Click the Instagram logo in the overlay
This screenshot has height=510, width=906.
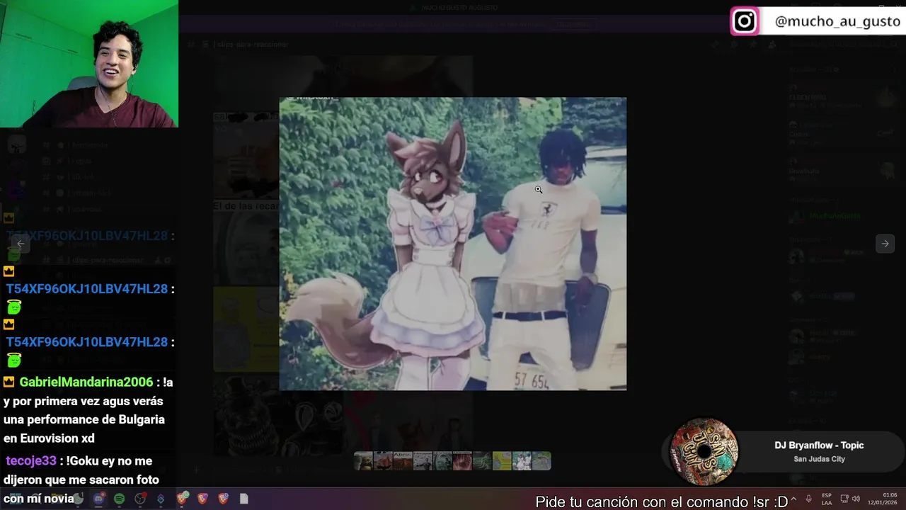pyautogui.click(x=745, y=21)
